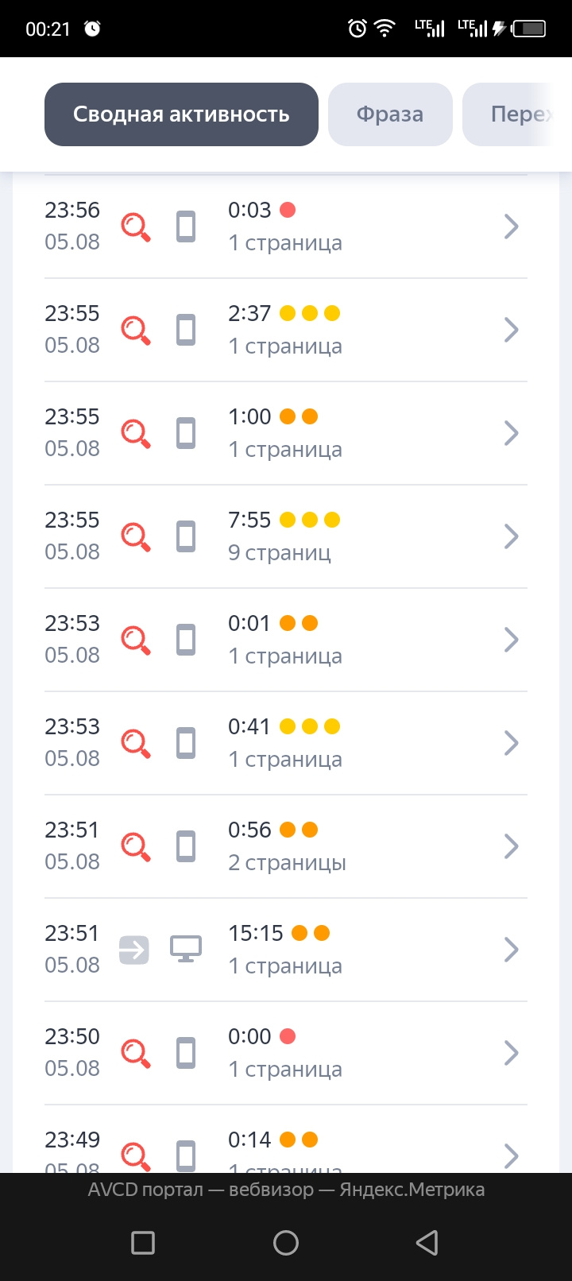Click the red activity dot of the 0:03 visit
The width and height of the screenshot is (572, 1281).
(x=288, y=210)
